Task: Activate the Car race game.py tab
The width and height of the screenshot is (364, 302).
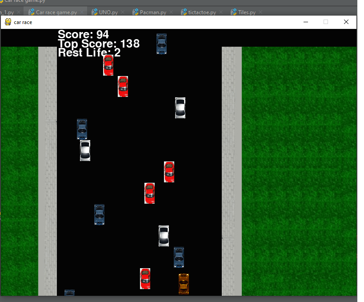Action: point(53,12)
